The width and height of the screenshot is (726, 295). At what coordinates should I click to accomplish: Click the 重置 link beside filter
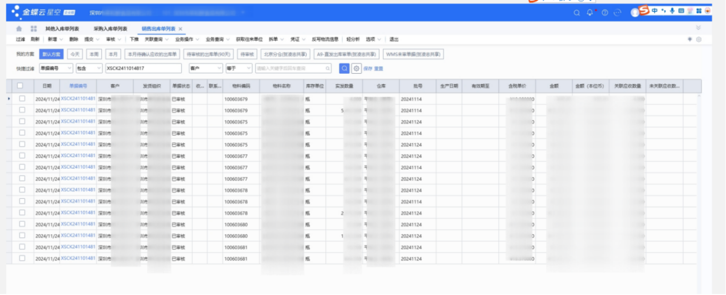tap(378, 68)
